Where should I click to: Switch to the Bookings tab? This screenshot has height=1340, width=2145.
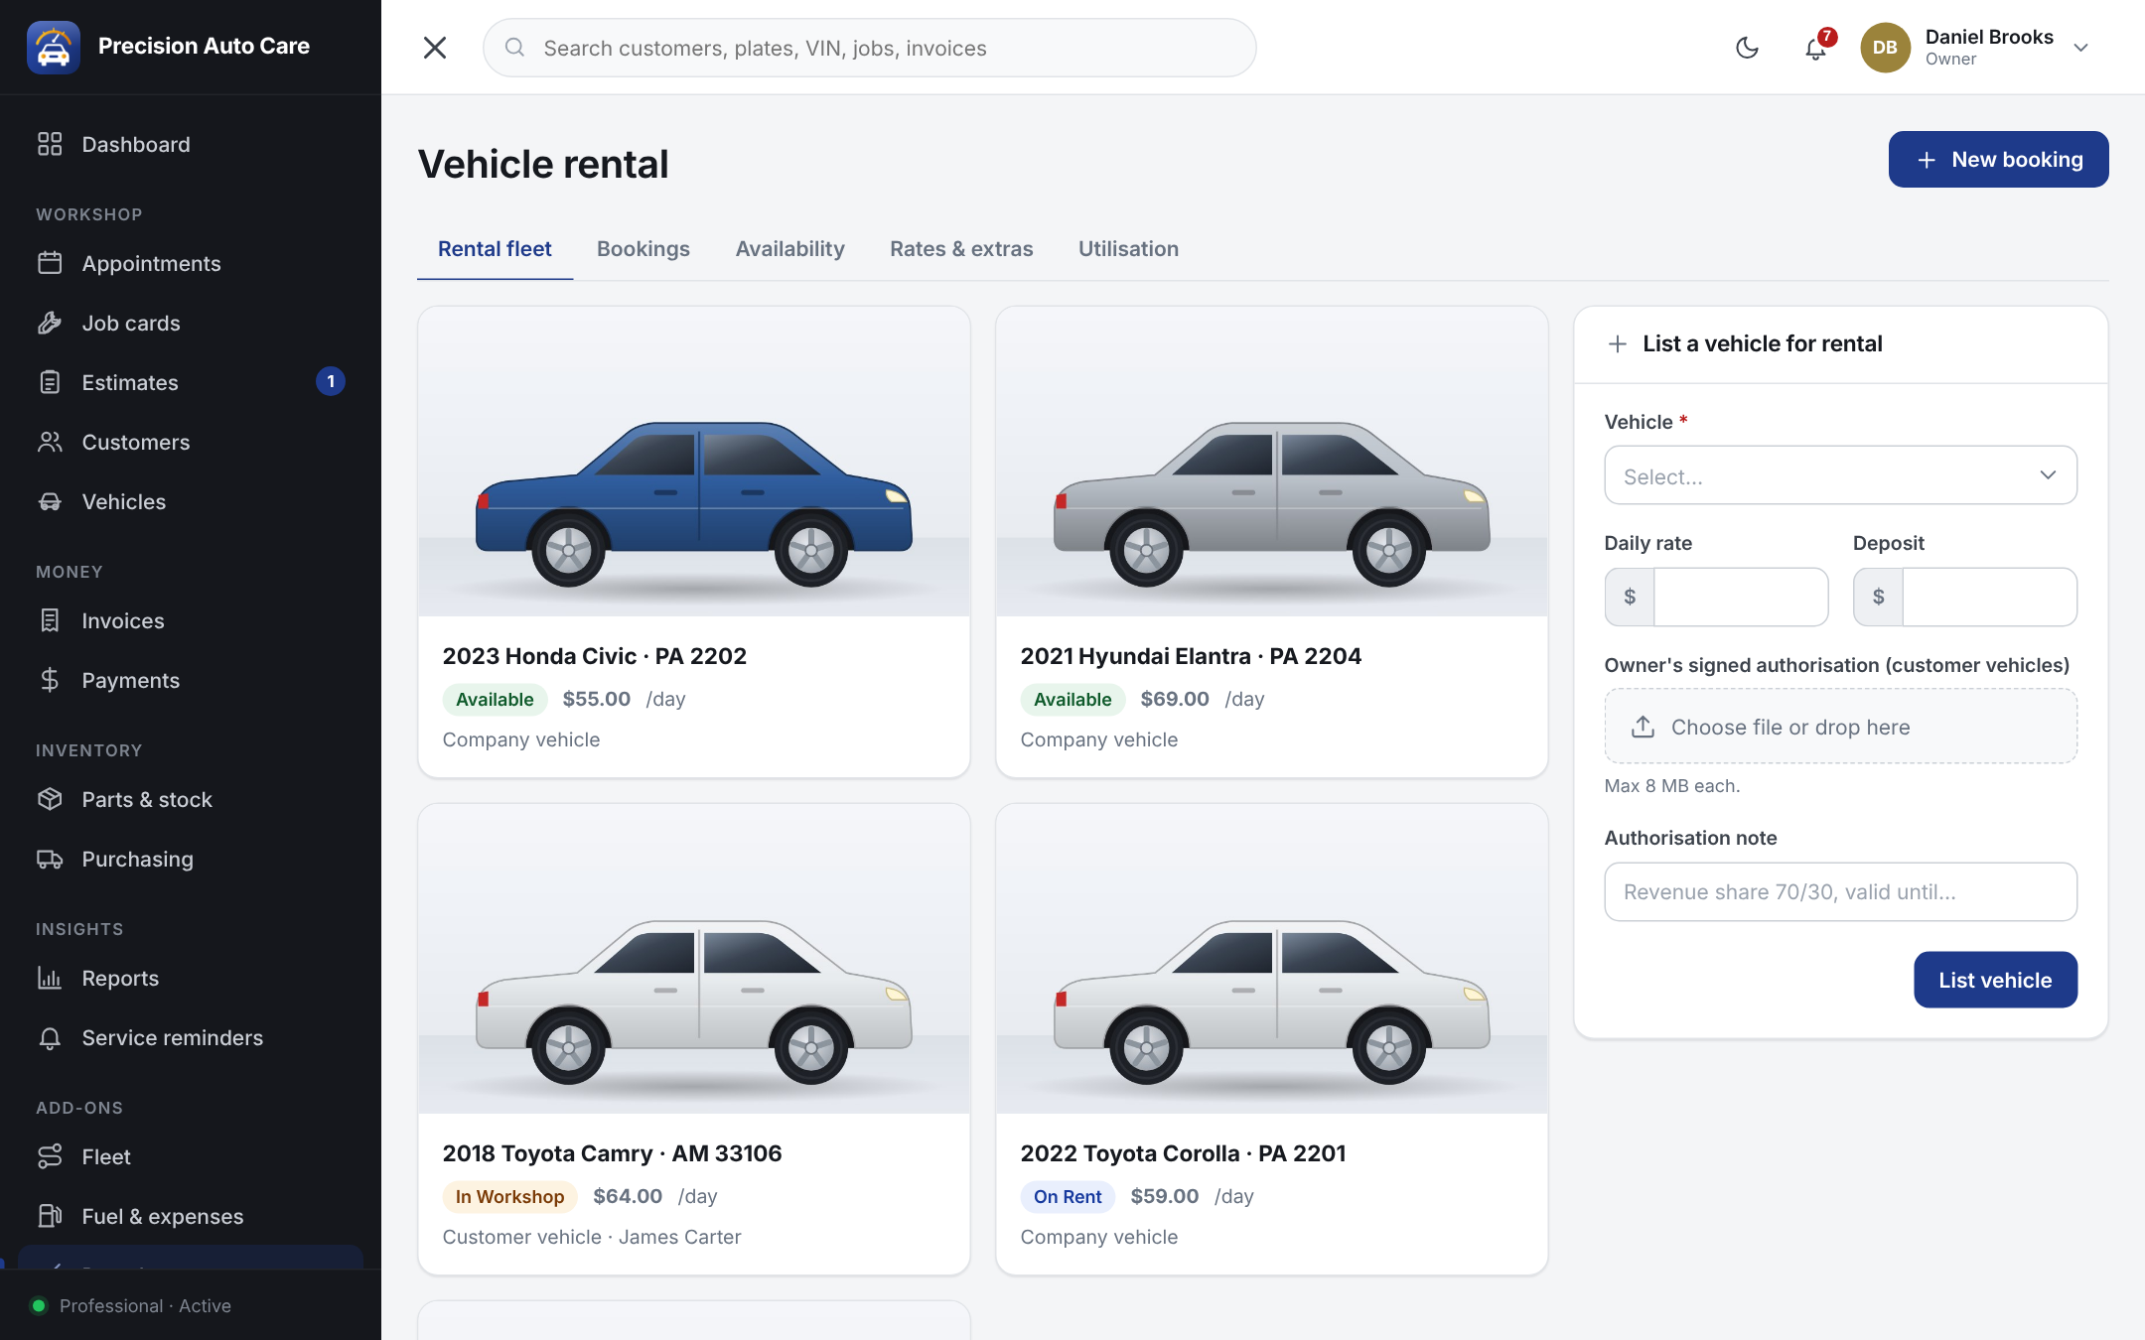643,249
